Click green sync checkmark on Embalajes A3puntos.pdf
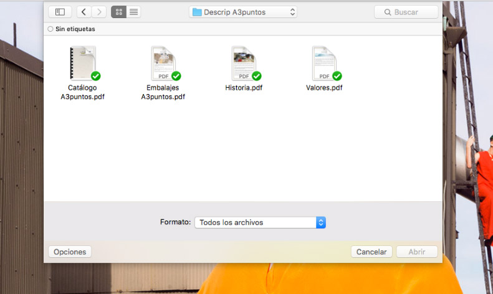493x294 pixels. (176, 76)
